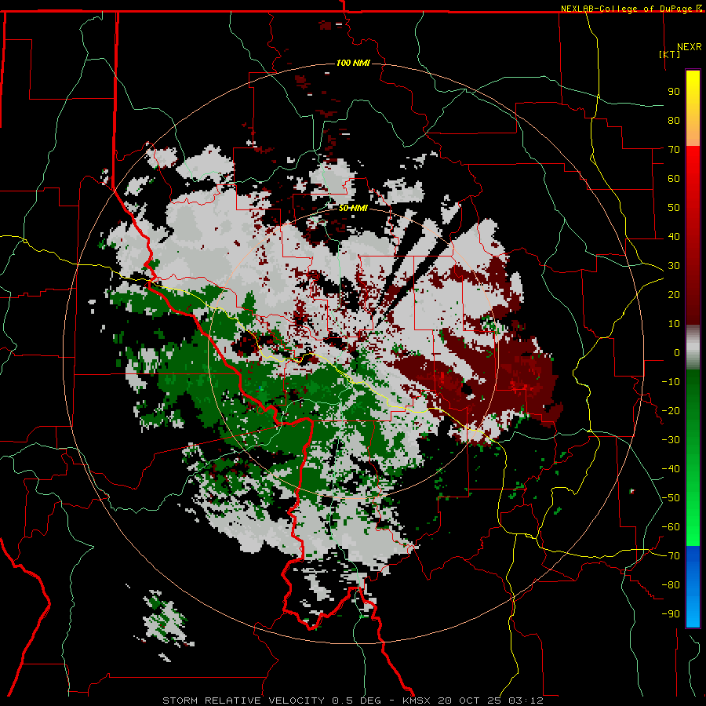The width and height of the screenshot is (706, 706).
Task: Select the -80 value on velocity scale
Action: pos(671,585)
